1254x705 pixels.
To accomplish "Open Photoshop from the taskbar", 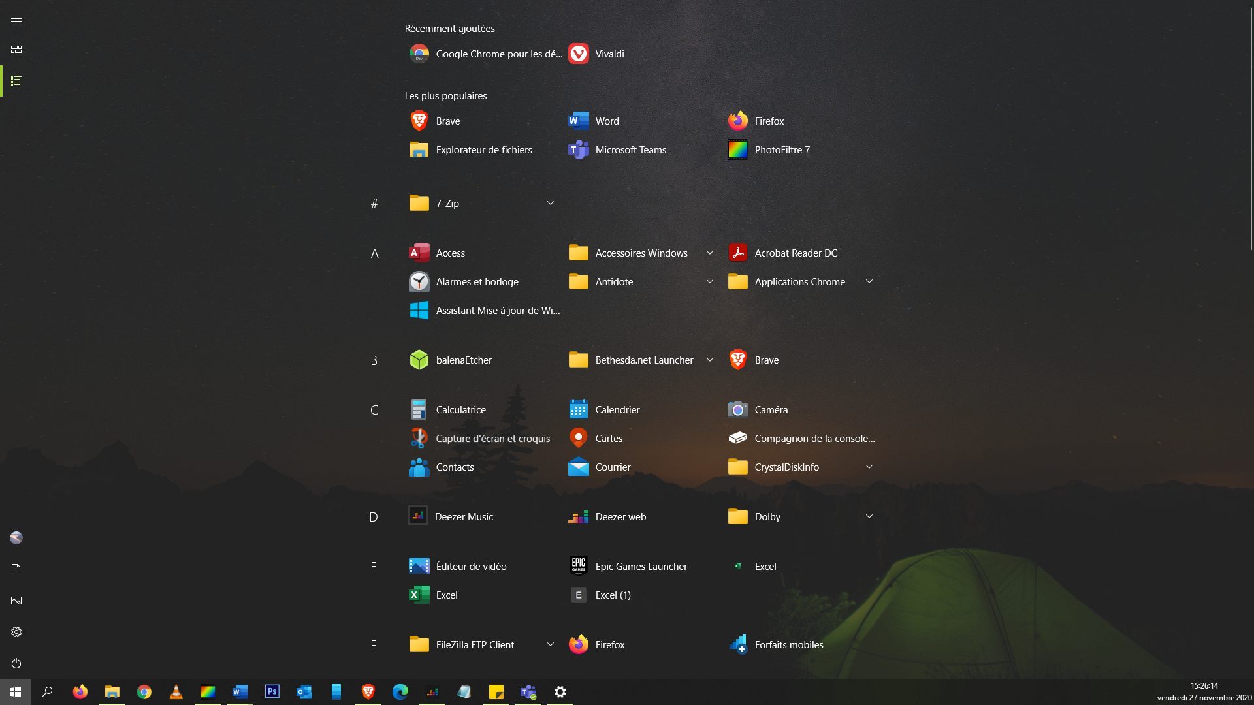I will tap(272, 692).
